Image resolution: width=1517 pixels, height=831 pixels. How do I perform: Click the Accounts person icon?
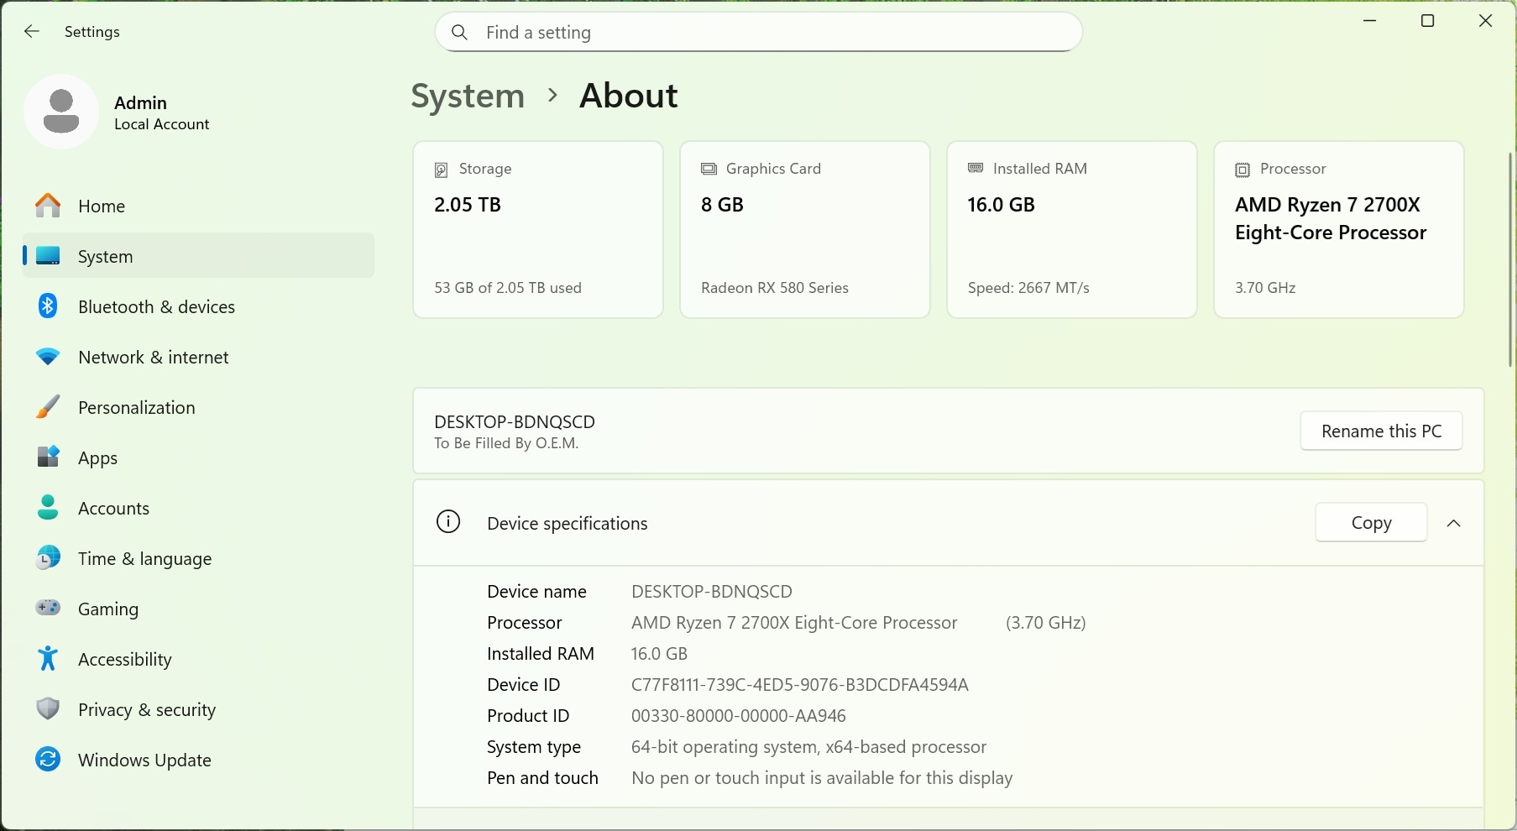point(48,508)
